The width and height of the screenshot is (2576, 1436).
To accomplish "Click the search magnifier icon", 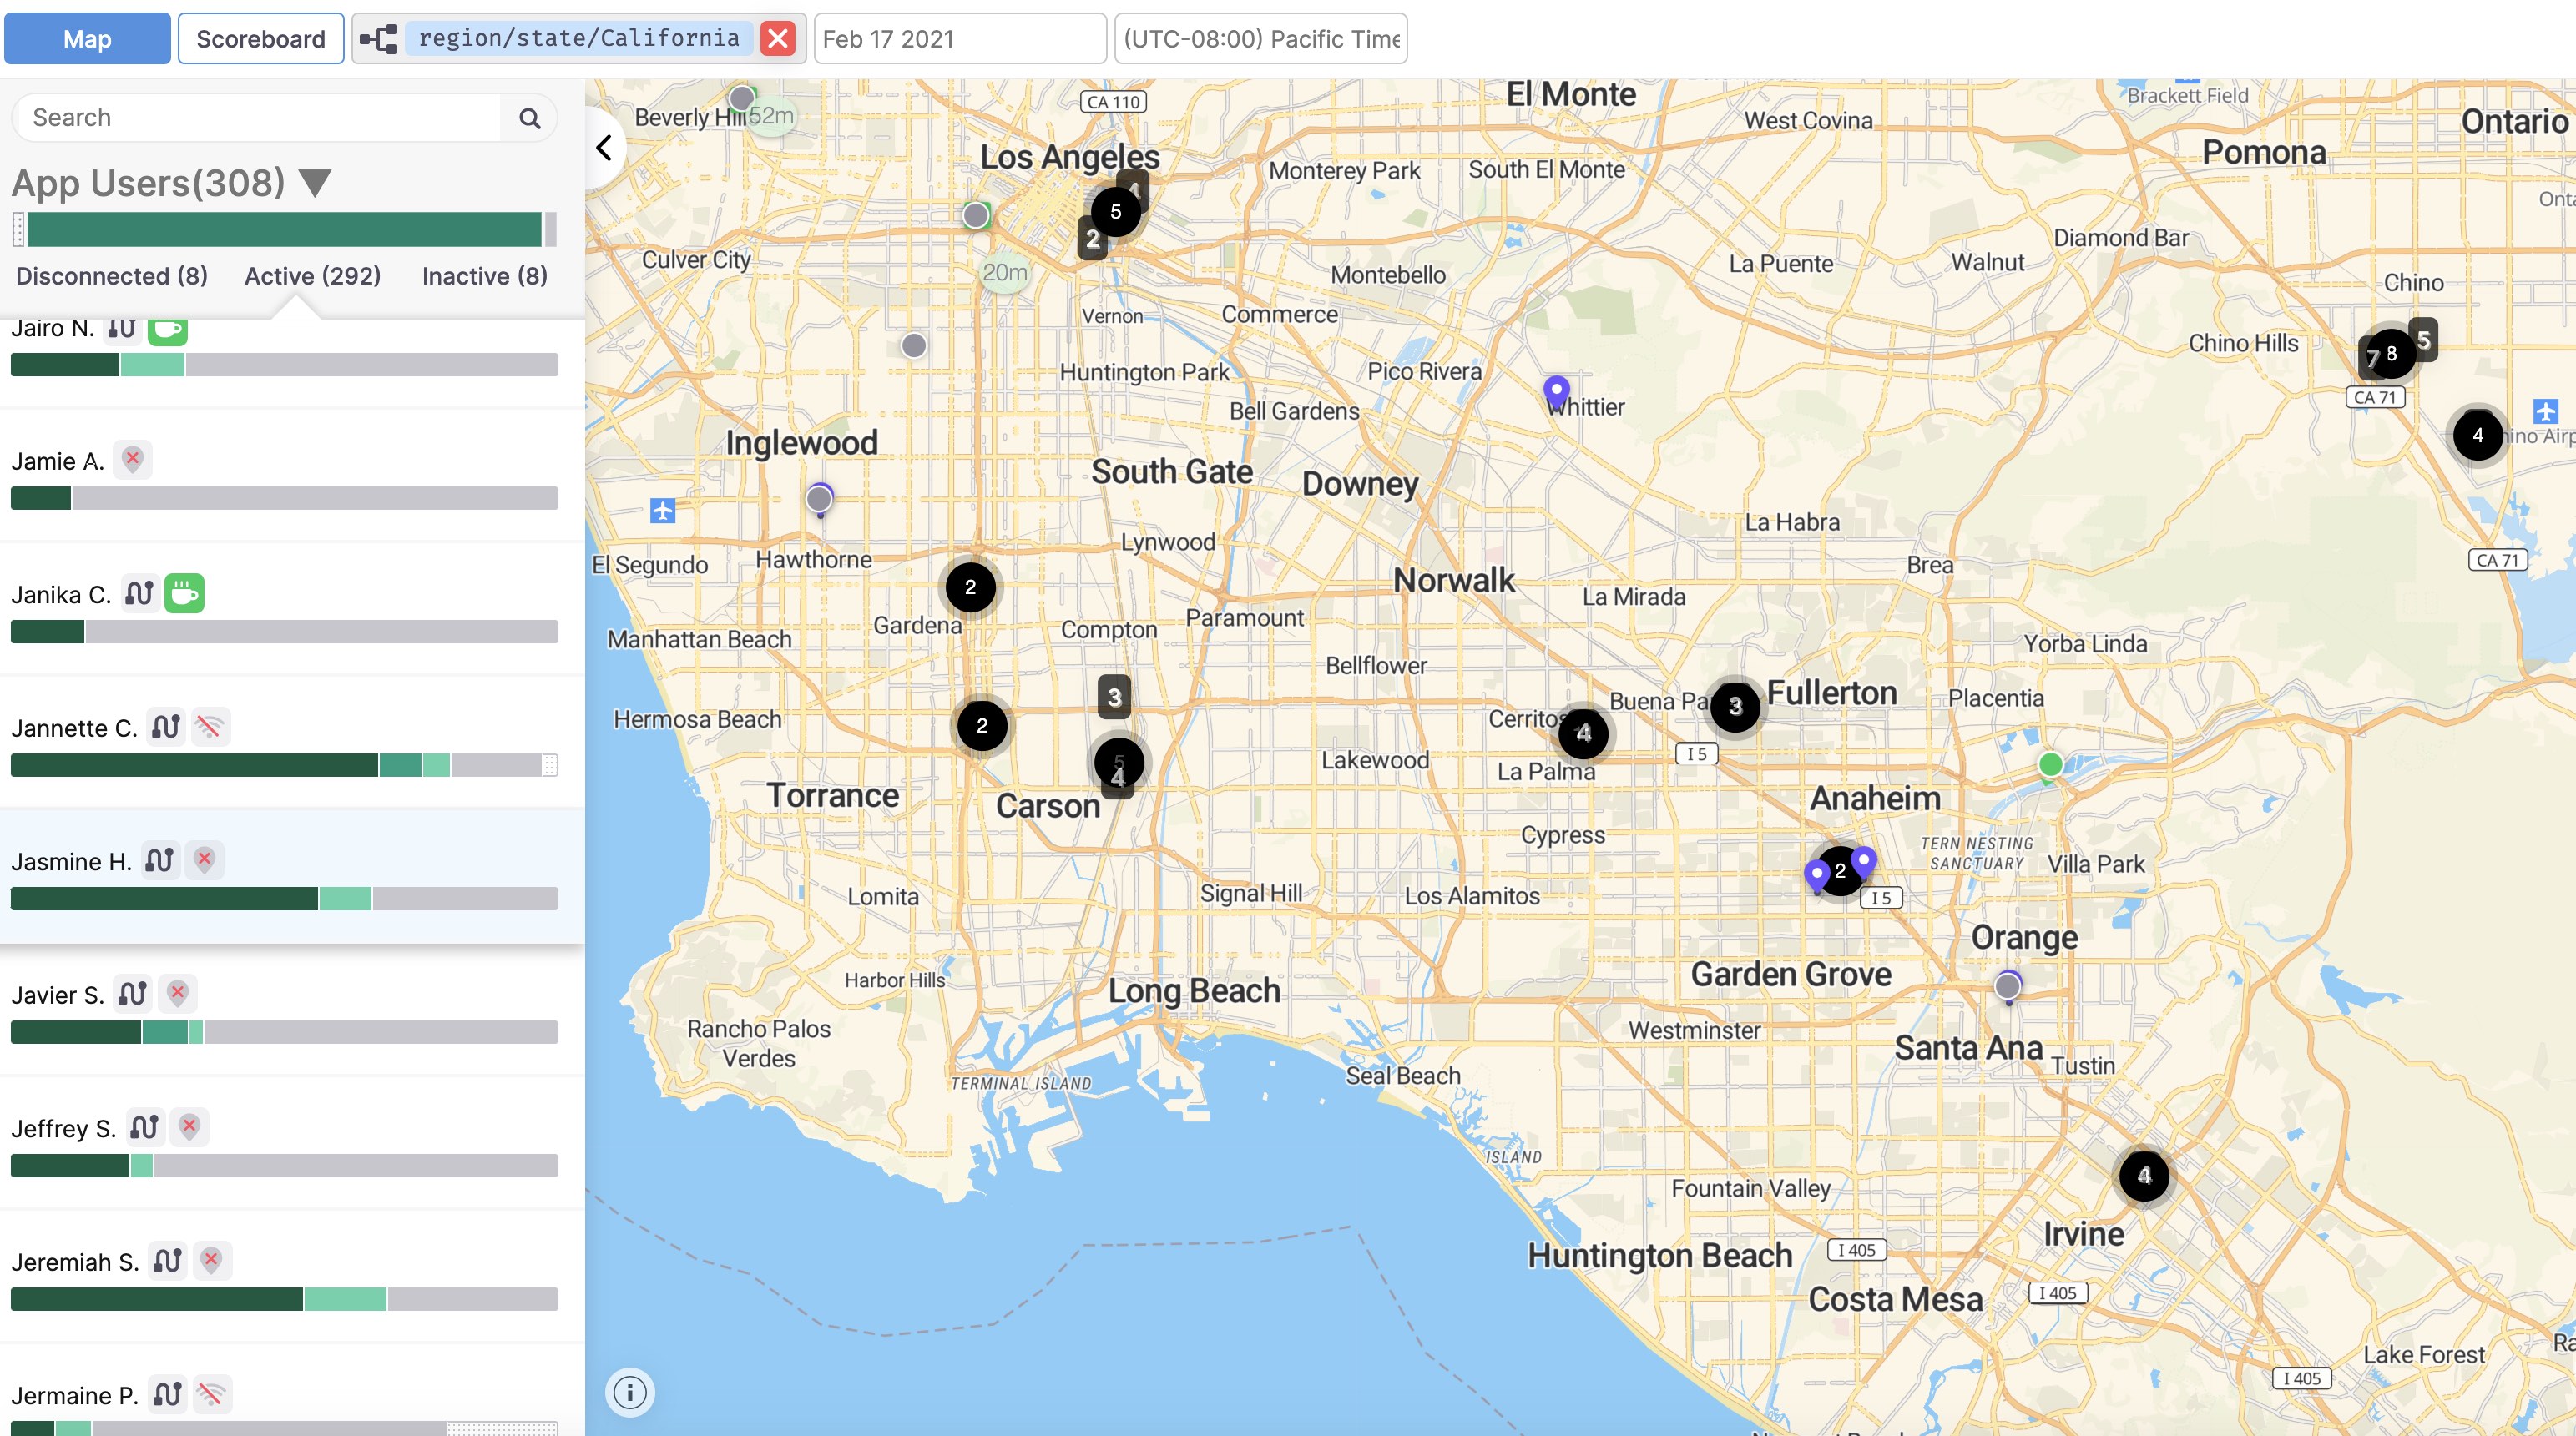I will tap(529, 119).
